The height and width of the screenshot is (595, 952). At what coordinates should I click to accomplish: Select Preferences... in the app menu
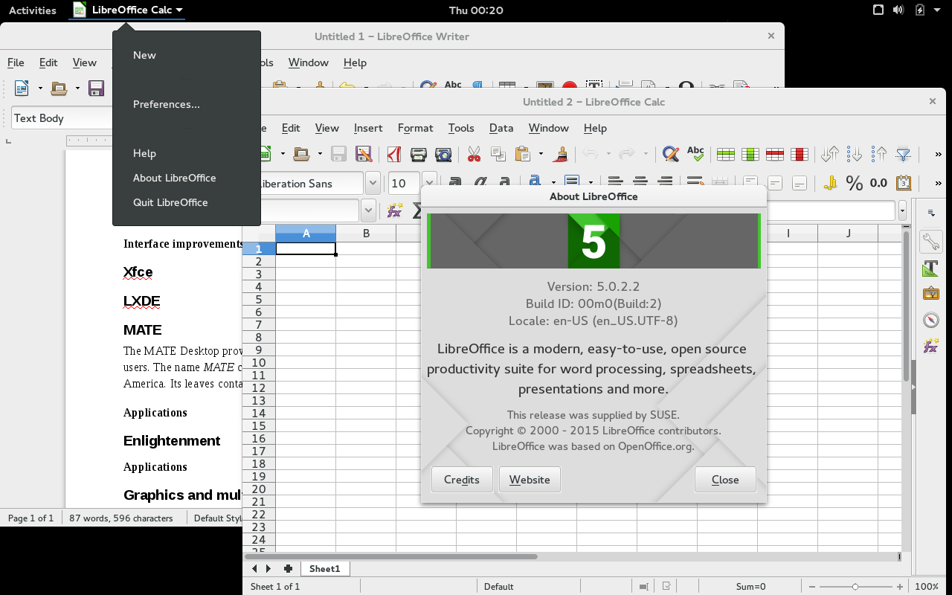[167, 104]
